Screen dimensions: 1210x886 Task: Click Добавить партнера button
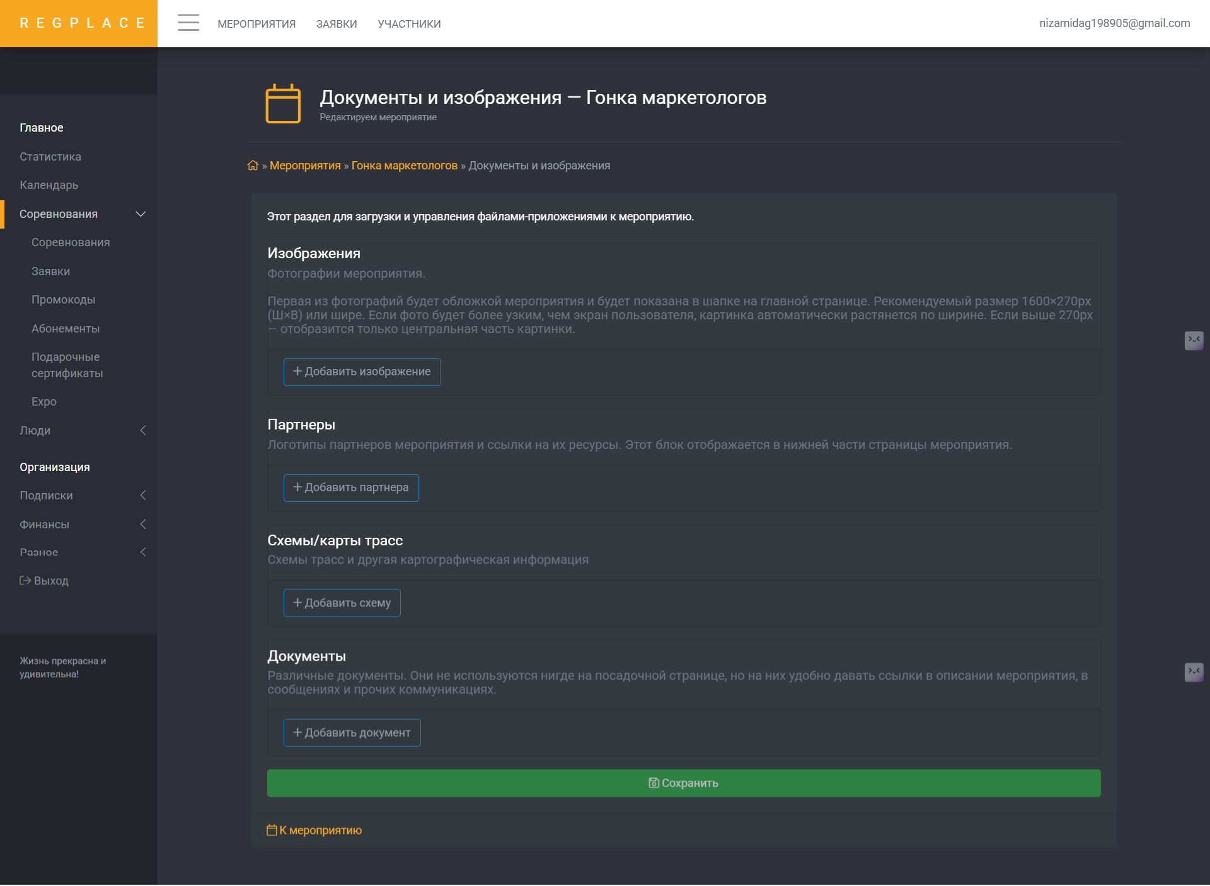coord(351,487)
